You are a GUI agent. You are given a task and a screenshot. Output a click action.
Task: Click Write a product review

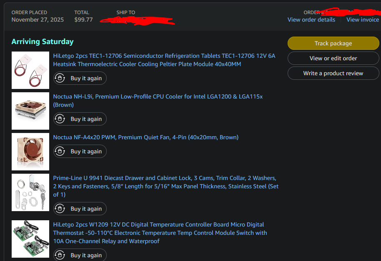coord(333,73)
